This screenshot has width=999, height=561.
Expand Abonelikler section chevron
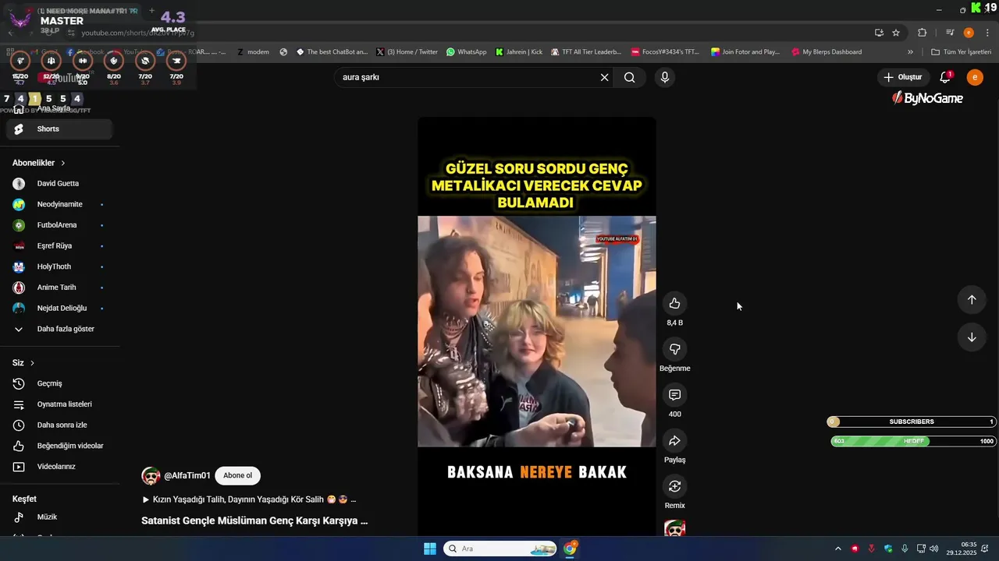[x=62, y=163]
